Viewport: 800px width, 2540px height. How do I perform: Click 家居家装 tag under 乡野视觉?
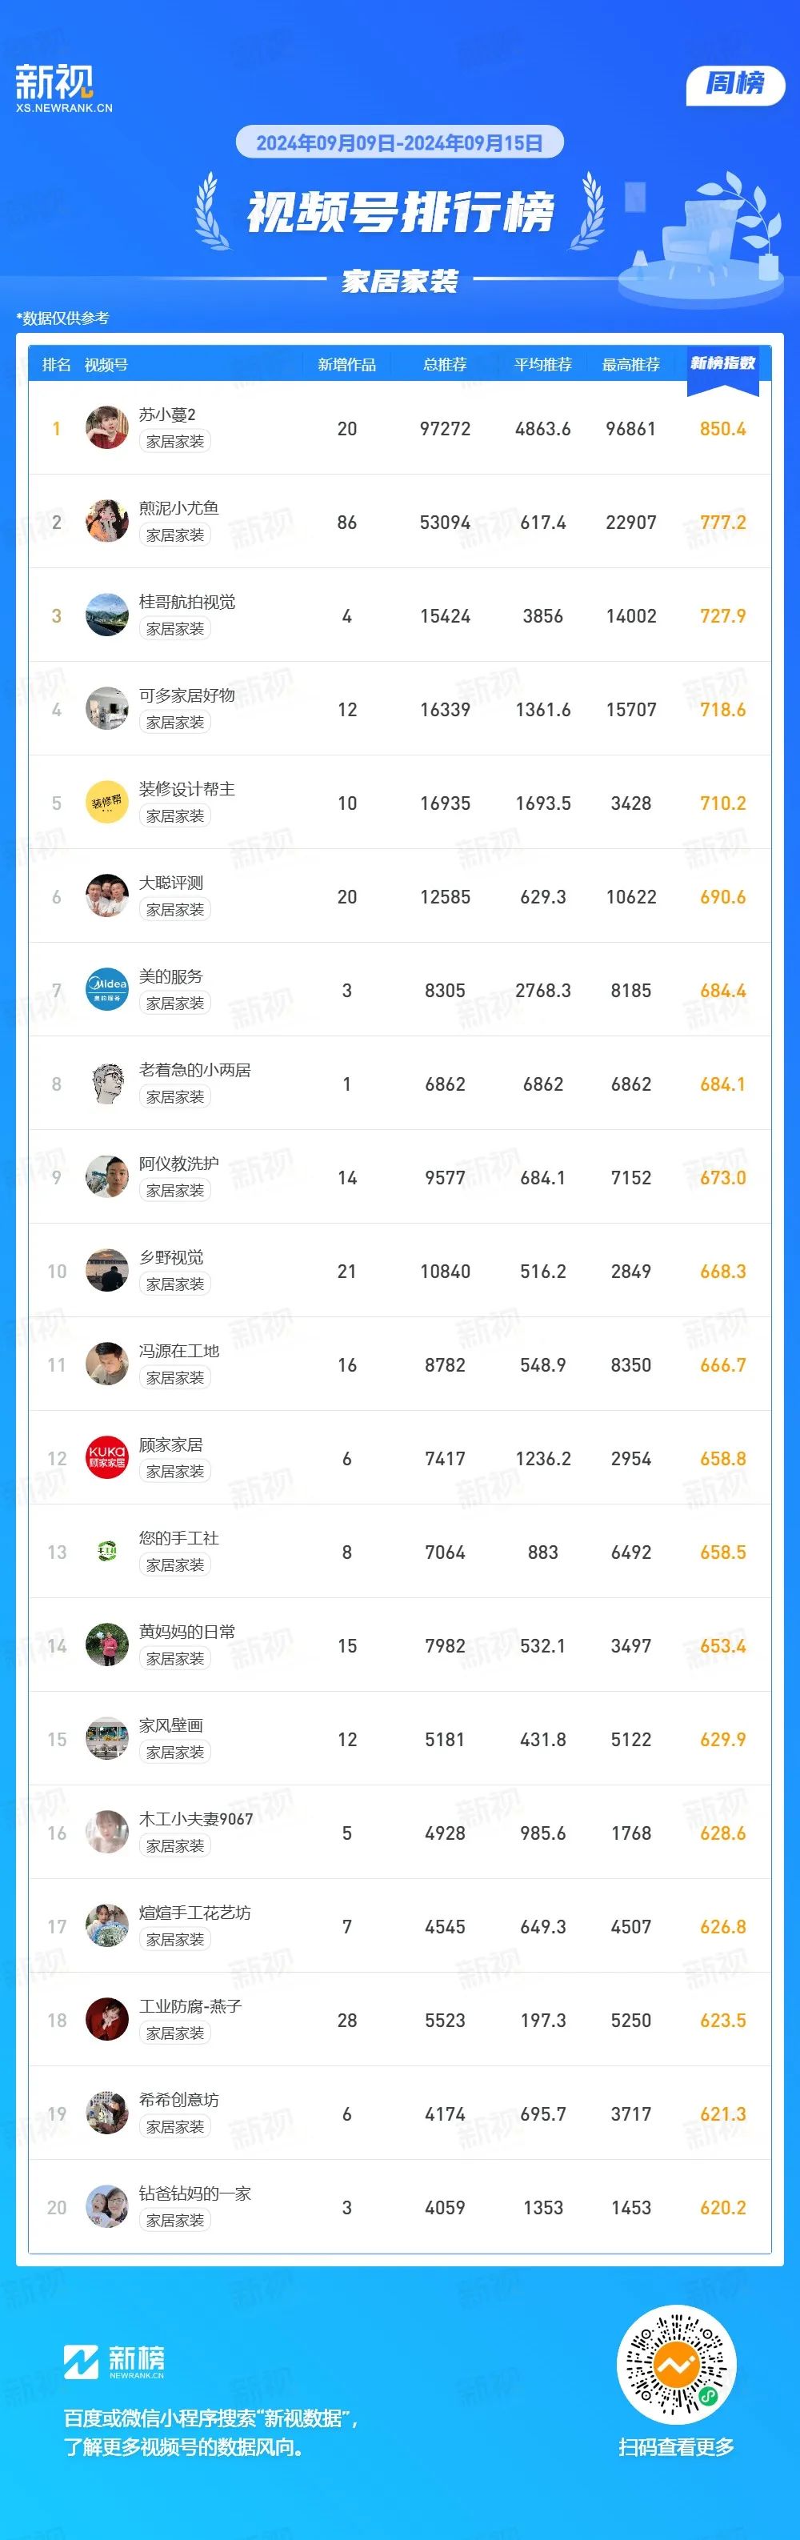175,1284
